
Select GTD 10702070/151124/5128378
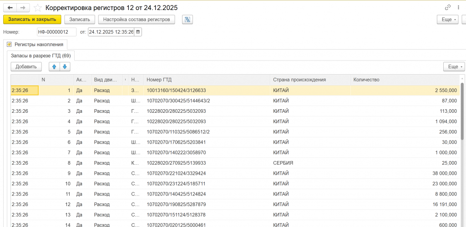[176, 215]
